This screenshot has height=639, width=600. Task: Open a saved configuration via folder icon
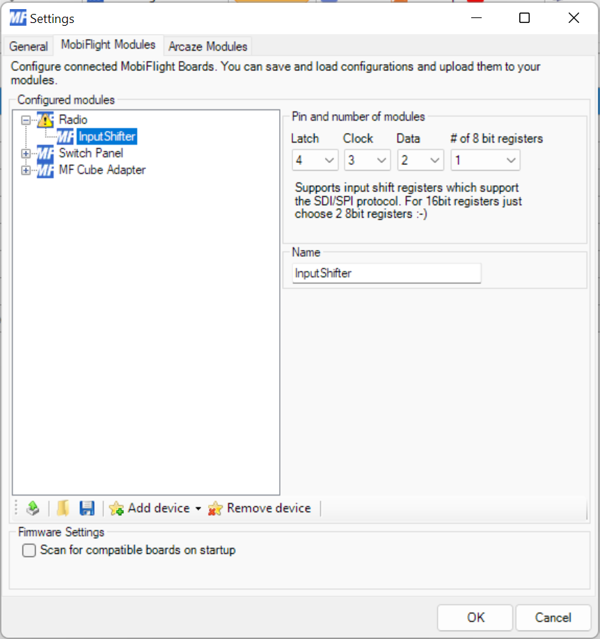click(63, 508)
